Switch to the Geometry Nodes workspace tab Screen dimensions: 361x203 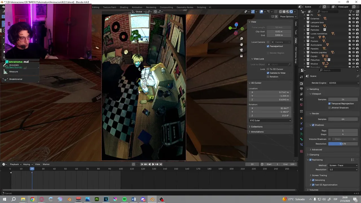click(185, 7)
